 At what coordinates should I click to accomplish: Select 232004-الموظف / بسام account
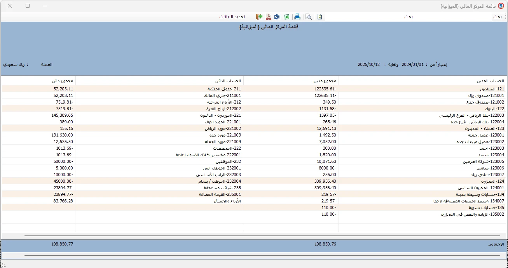click(x=219, y=181)
